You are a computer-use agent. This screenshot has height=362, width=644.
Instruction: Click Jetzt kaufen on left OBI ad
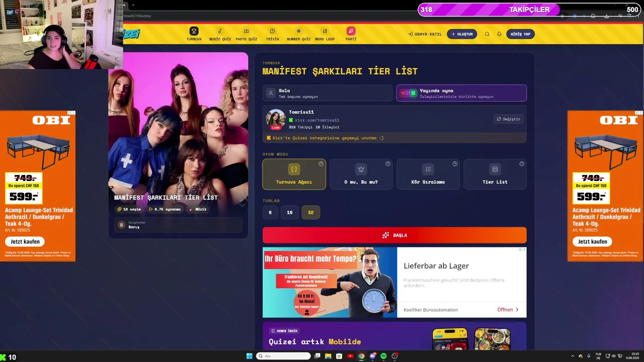pyautogui.click(x=25, y=242)
